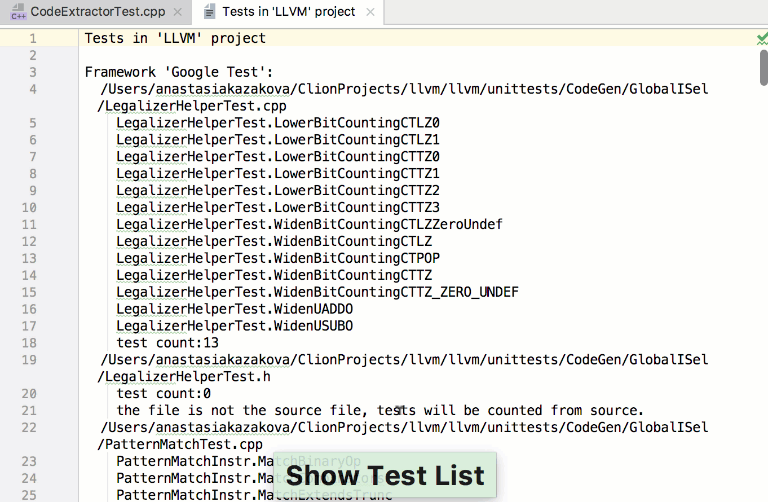This screenshot has height=502, width=768.
Task: Close the Tests in 'LLVM' project tab
Action: pyautogui.click(x=370, y=12)
